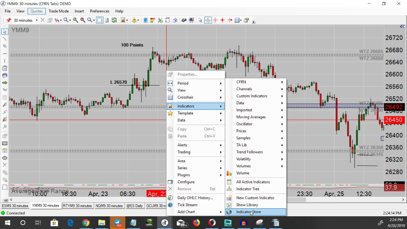Image resolution: width=407 pixels, height=229 pixels.
Task: Expand the Add Chart submenu
Action: pos(196,212)
